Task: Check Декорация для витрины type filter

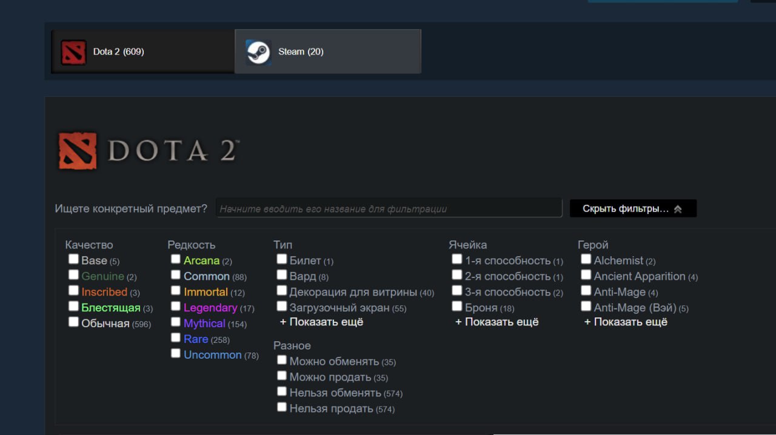Action: [281, 290]
